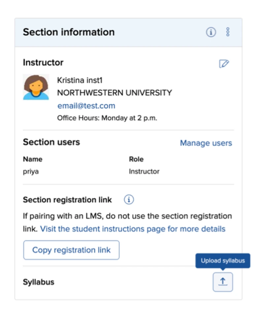The height and width of the screenshot is (312, 260).
Task: Click the Upload syllabus tooltip
Action: click(223, 261)
